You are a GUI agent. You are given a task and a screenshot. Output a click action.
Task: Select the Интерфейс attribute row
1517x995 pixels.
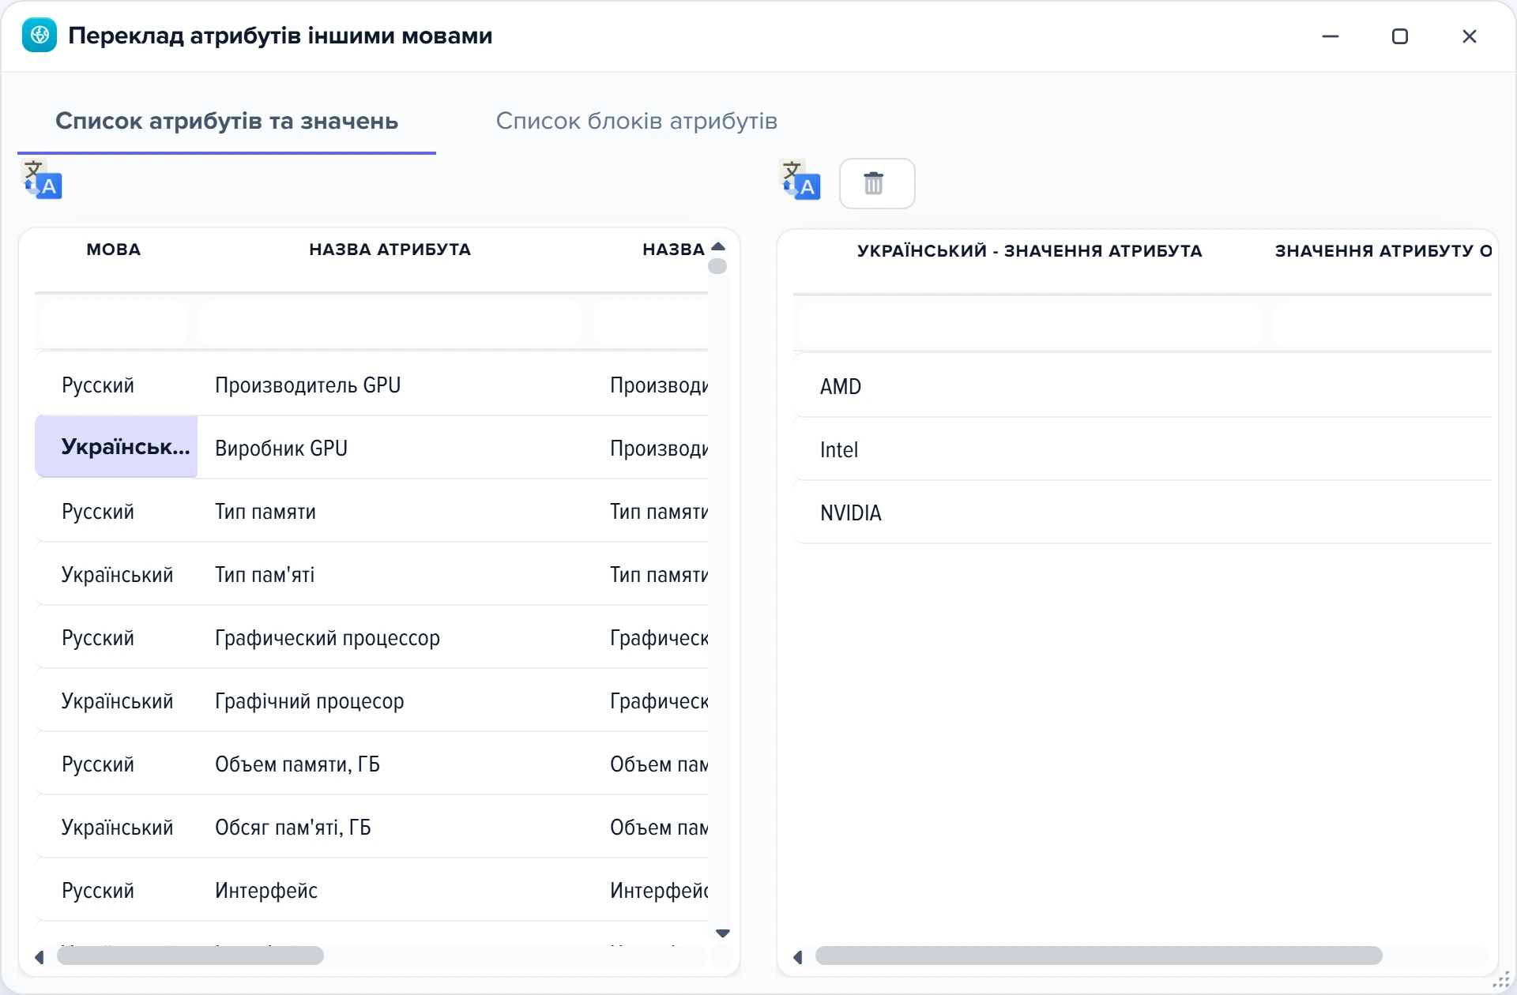(371, 891)
